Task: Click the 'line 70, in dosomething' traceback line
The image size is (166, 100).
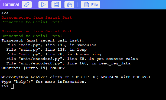Action: [x=54, y=54]
